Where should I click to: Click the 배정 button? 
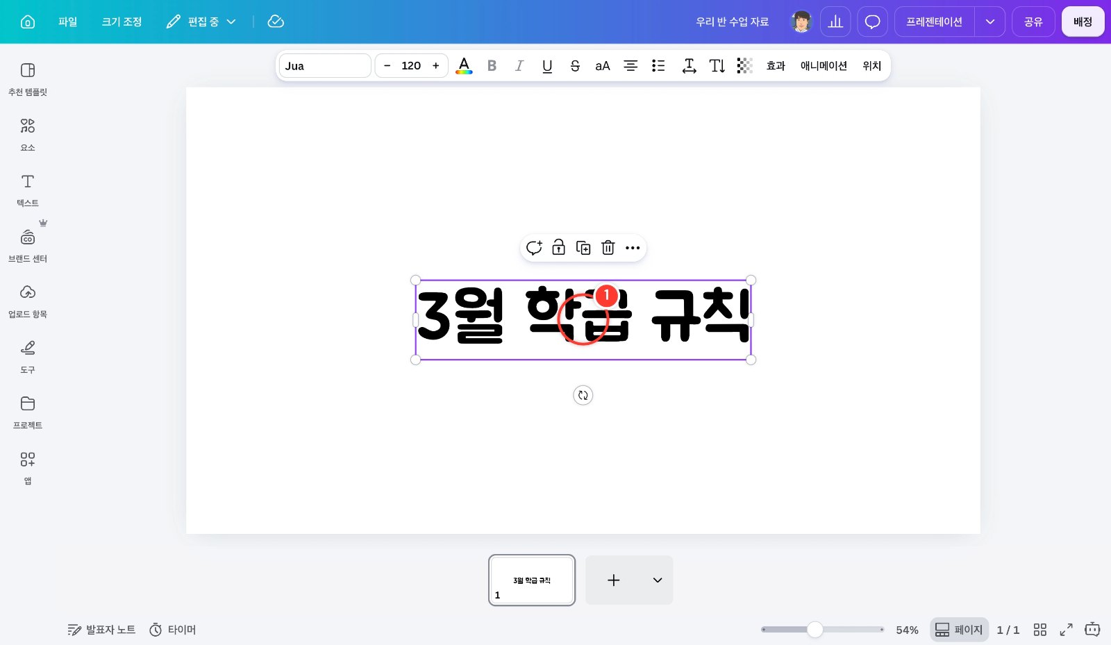pyautogui.click(x=1083, y=22)
